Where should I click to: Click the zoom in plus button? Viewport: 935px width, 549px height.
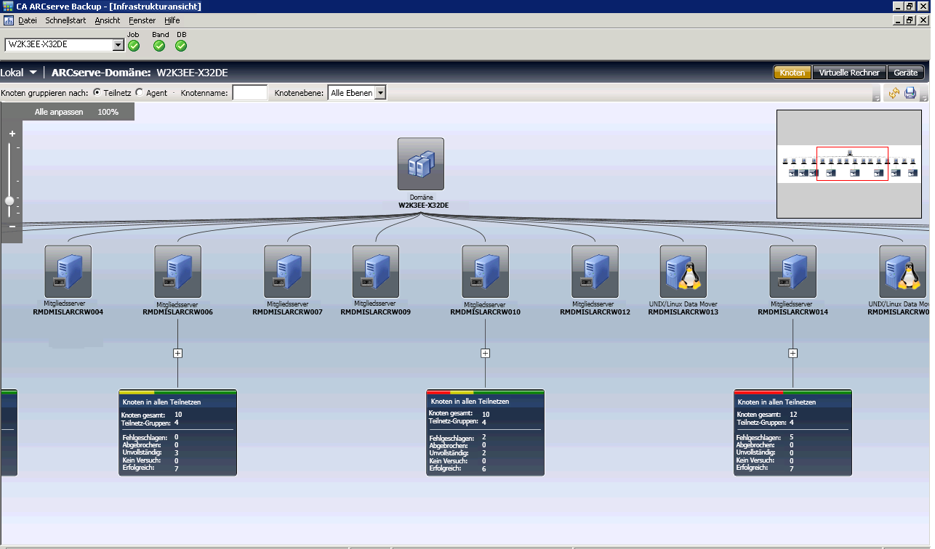click(x=12, y=134)
